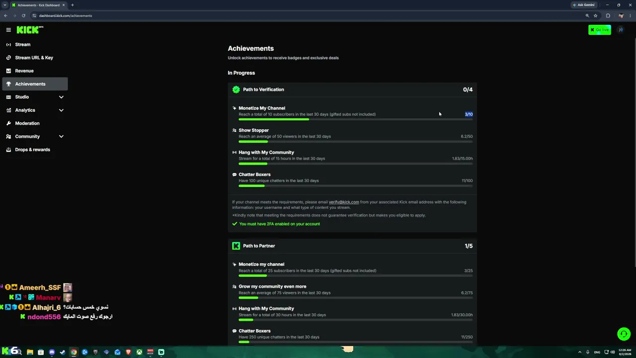Expand the Analytics submenu chevron

pyautogui.click(x=61, y=110)
